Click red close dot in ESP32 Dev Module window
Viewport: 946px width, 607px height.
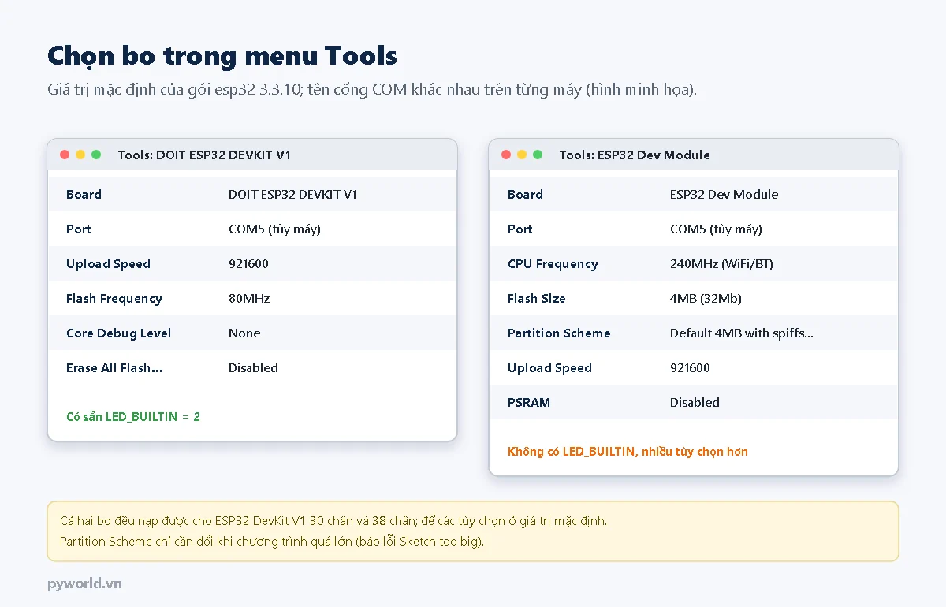[x=506, y=155]
